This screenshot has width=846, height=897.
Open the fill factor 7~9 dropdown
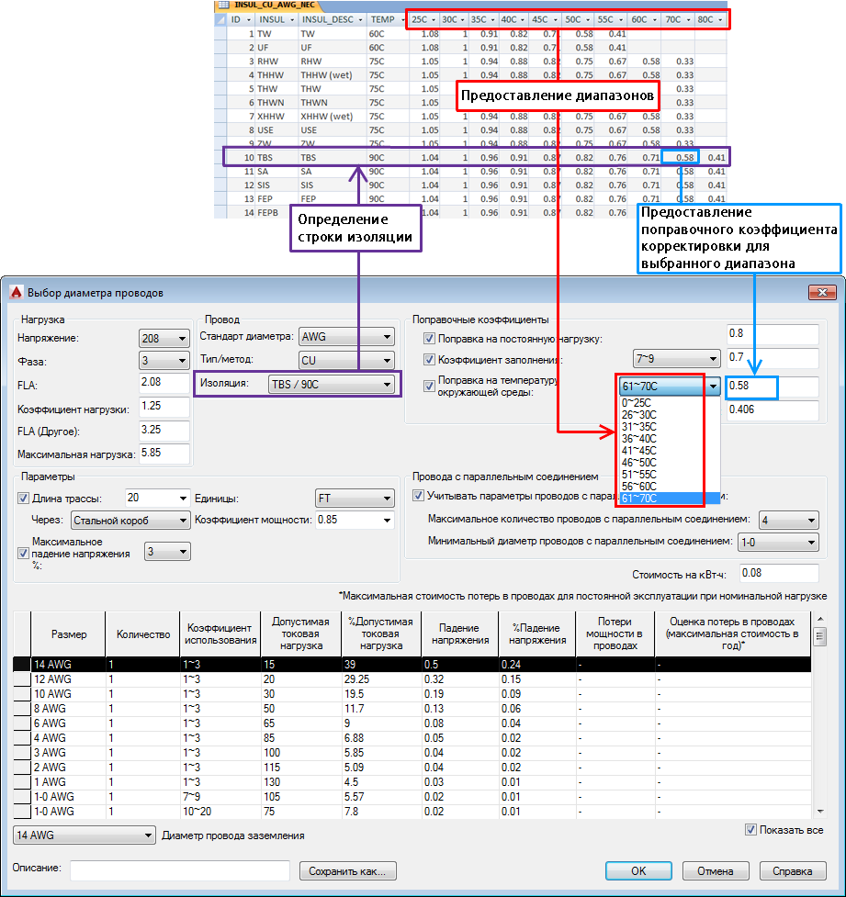(x=676, y=359)
